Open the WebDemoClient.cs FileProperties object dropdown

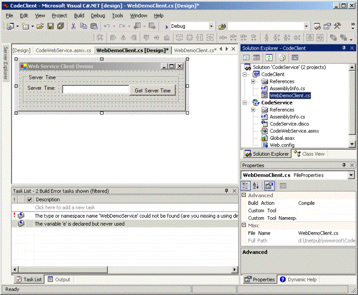point(351,176)
